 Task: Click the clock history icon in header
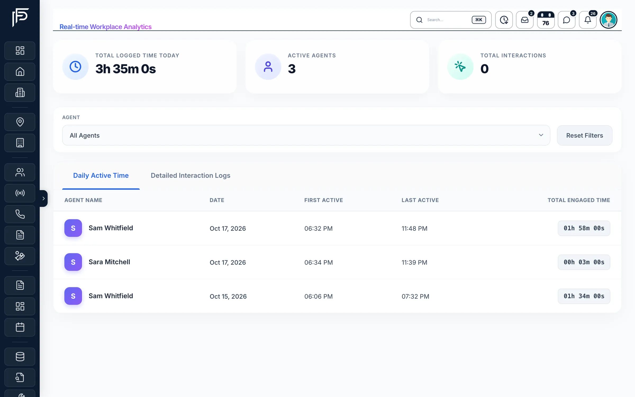pos(504,20)
